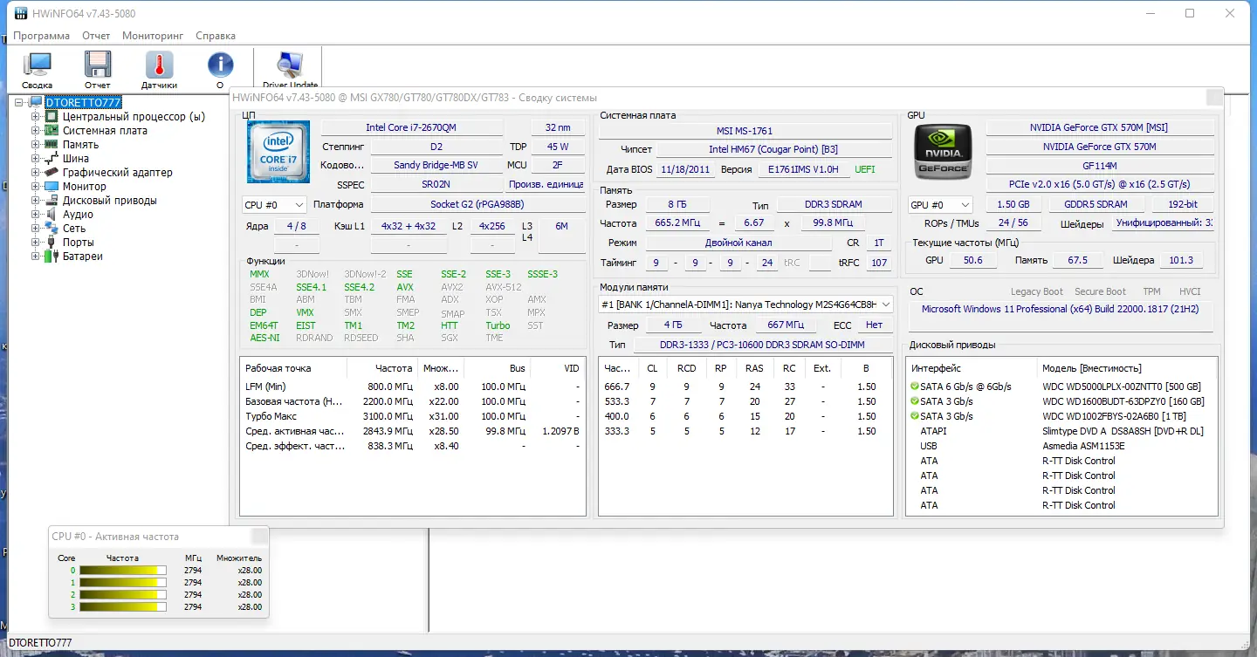Click the icon beside Графический адаптер

click(x=52, y=173)
